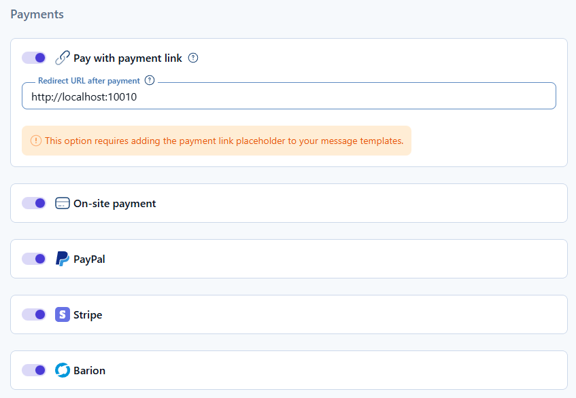Disable the Barion payment toggle
Image resolution: width=576 pixels, height=398 pixels.
point(34,370)
